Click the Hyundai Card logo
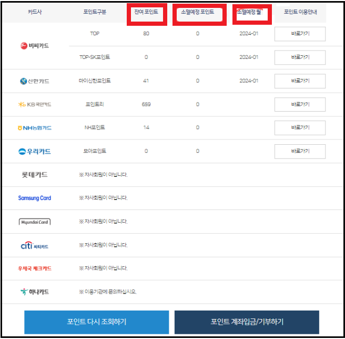Screen dimensions: 345x339 tap(35, 222)
